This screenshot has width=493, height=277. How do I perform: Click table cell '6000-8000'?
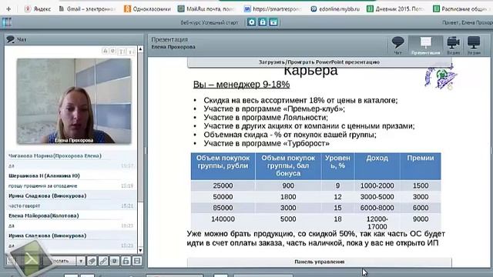coord(377,208)
